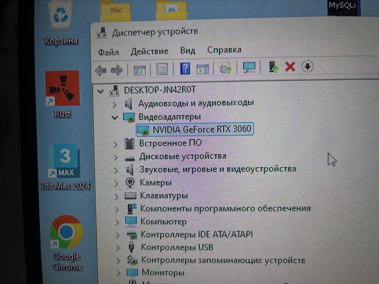Expand the Клавиатуры category

(x=117, y=197)
